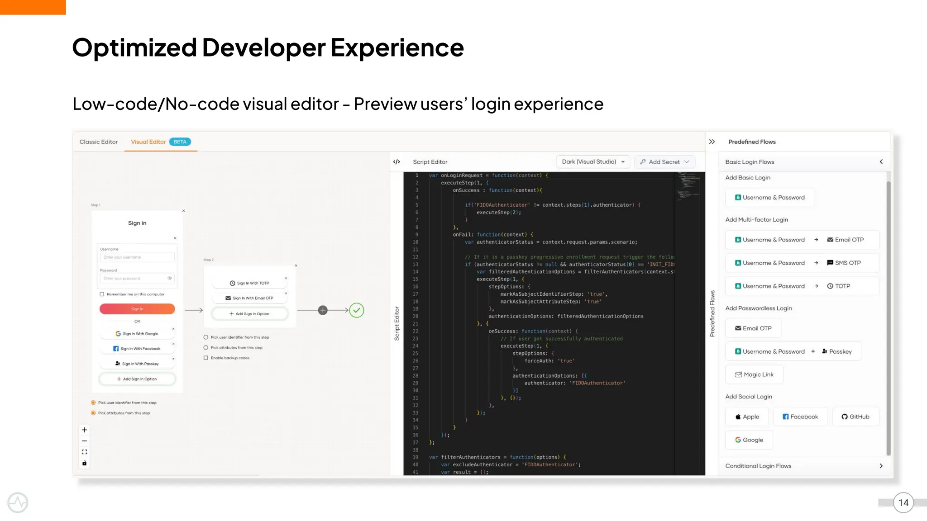Click line number 39 in the script editor
Viewport: 927px width, 521px height.
416,457
